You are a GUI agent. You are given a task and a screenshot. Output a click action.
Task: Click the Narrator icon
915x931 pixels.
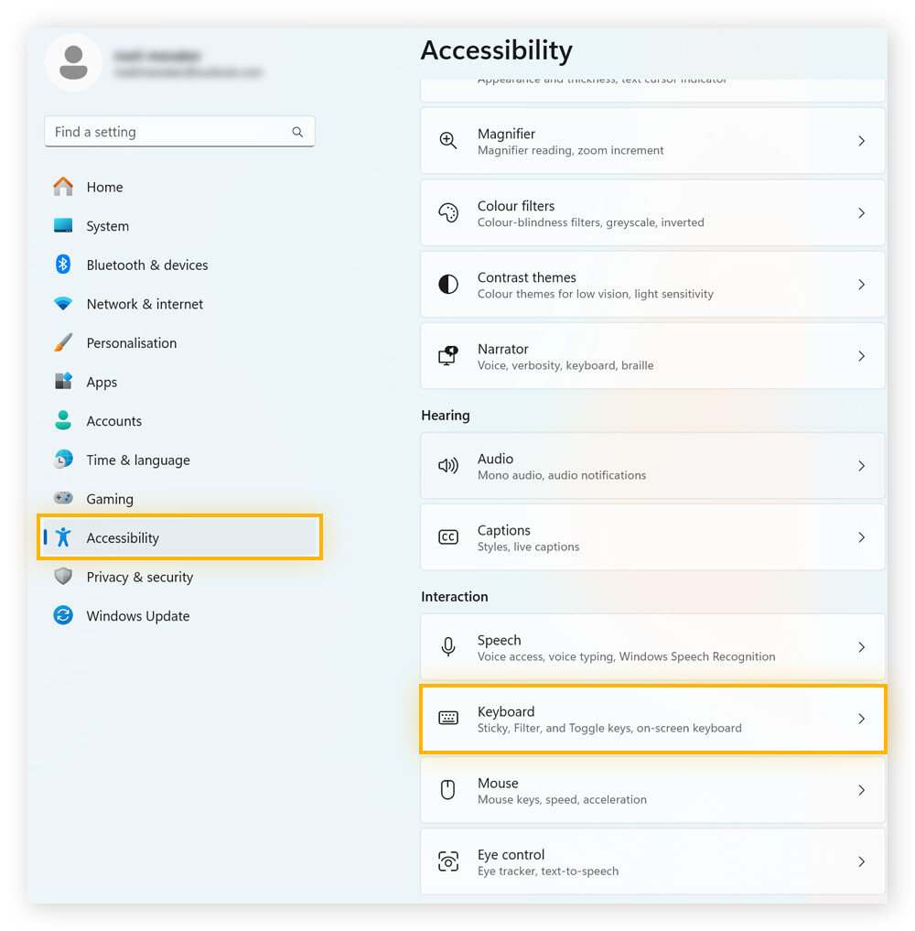pyautogui.click(x=447, y=356)
